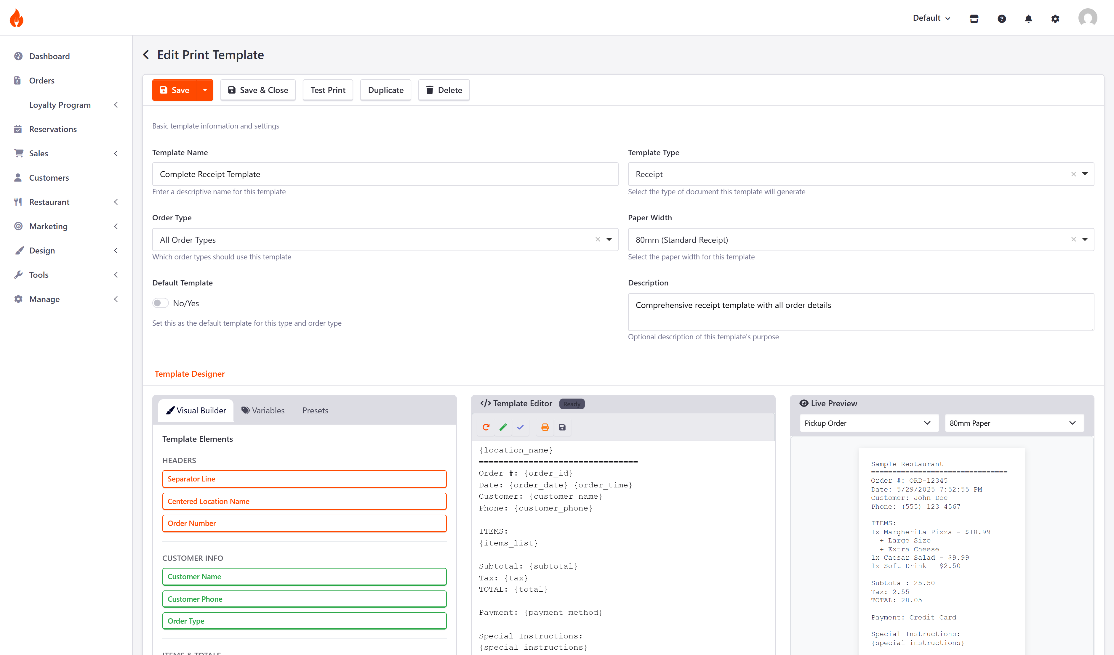Click the Delete button
This screenshot has height=655, width=1114.
pos(444,90)
